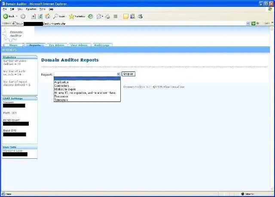
Task: Choose the Application report option
Action: click(87, 82)
